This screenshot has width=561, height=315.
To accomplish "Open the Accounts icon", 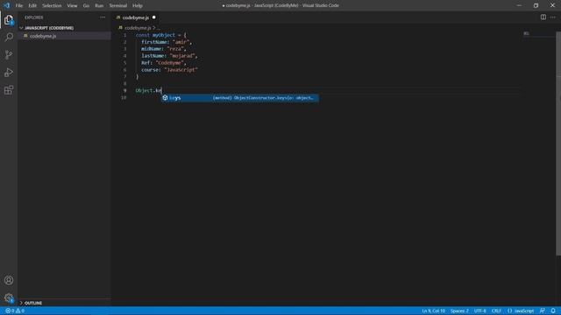I will click(9, 280).
